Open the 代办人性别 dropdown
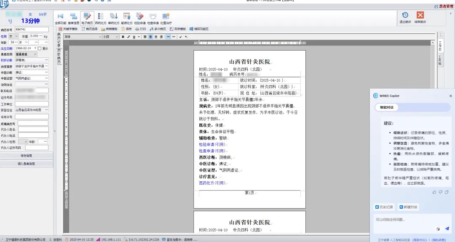 tap(23, 142)
